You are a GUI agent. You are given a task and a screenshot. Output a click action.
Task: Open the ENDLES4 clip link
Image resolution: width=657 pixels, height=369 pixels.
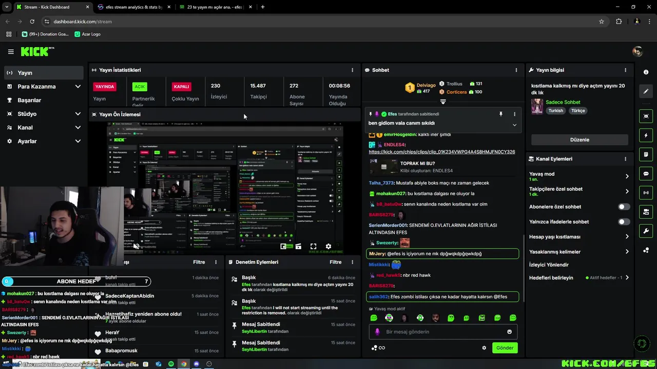(442, 152)
